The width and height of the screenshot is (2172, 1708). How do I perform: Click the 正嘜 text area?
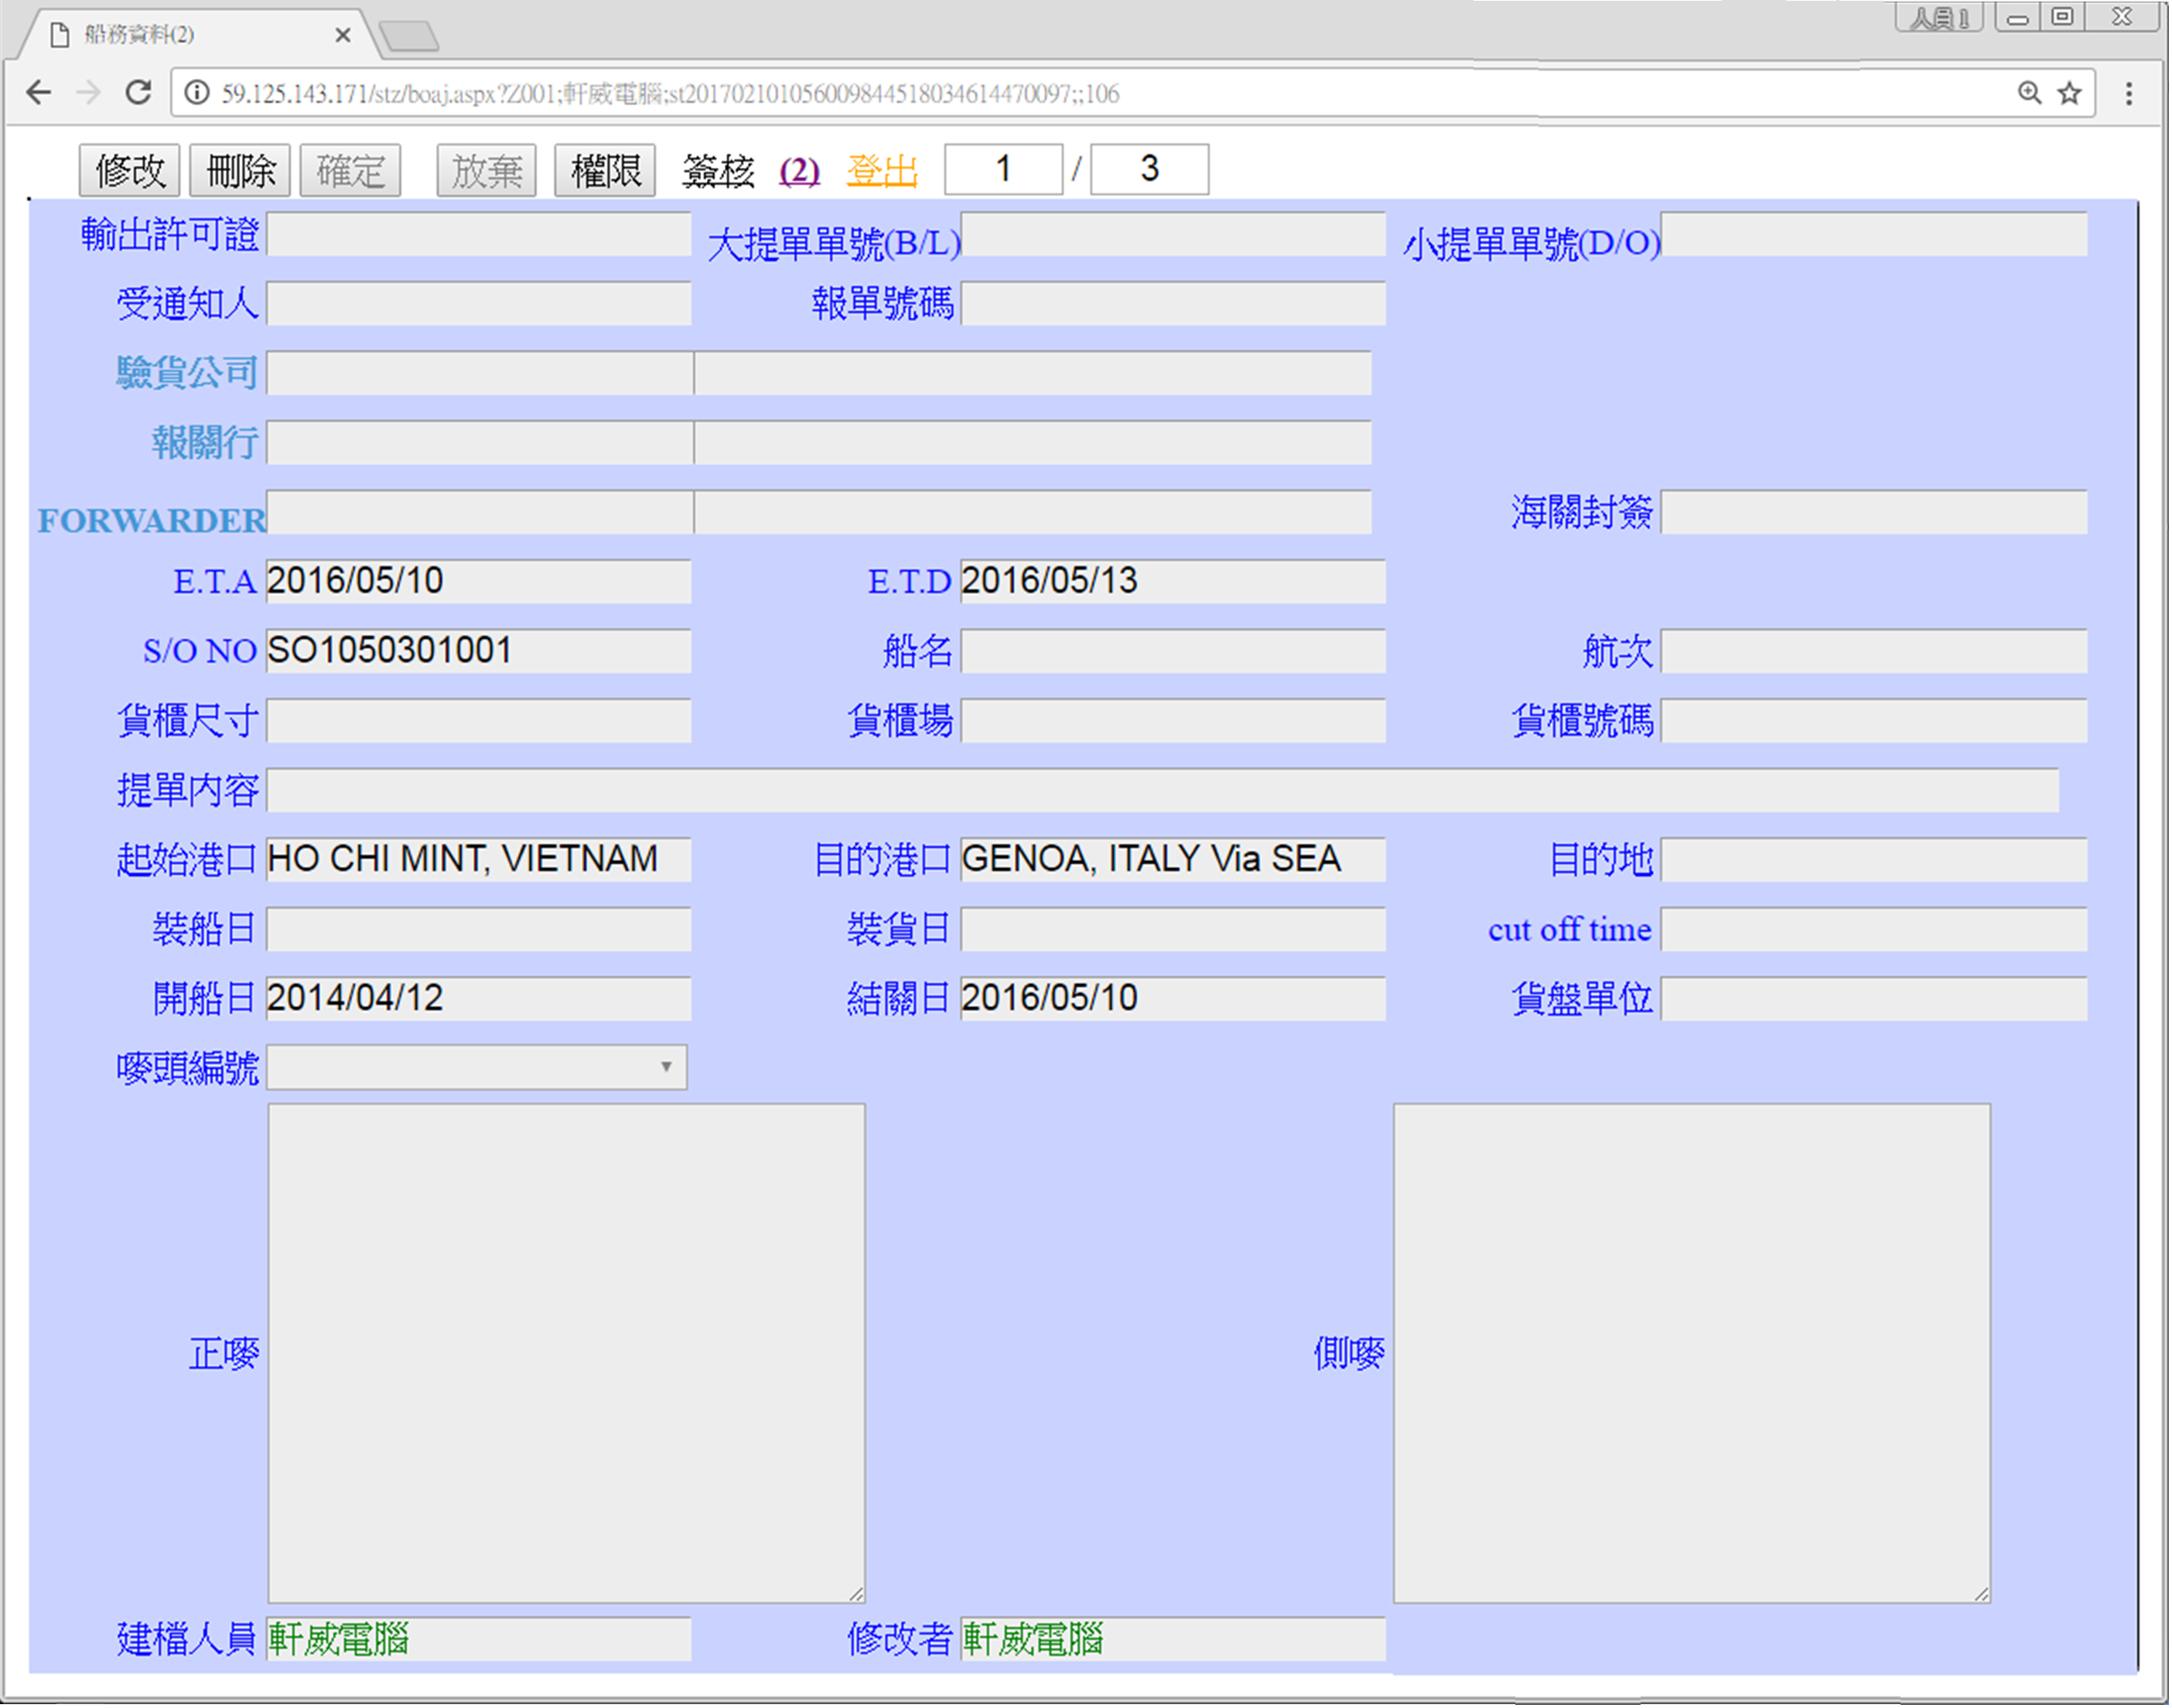coord(567,1354)
